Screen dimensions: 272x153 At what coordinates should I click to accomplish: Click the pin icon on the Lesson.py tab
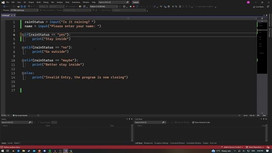(x=12, y=15)
